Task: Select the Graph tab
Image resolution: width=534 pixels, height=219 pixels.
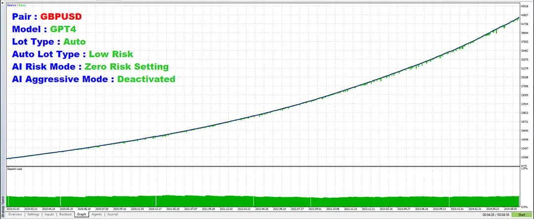Action: [x=82, y=215]
